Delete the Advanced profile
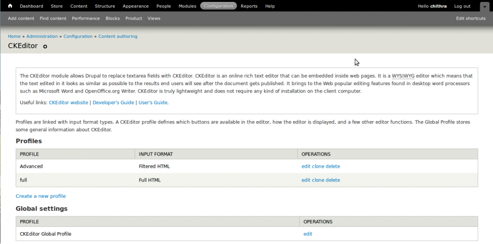Viewport: 493px width, 244px height. click(x=333, y=166)
